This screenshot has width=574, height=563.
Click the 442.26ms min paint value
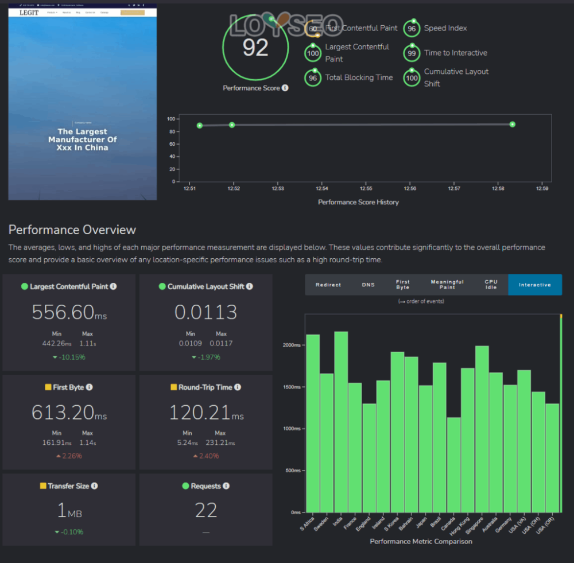[x=57, y=343]
